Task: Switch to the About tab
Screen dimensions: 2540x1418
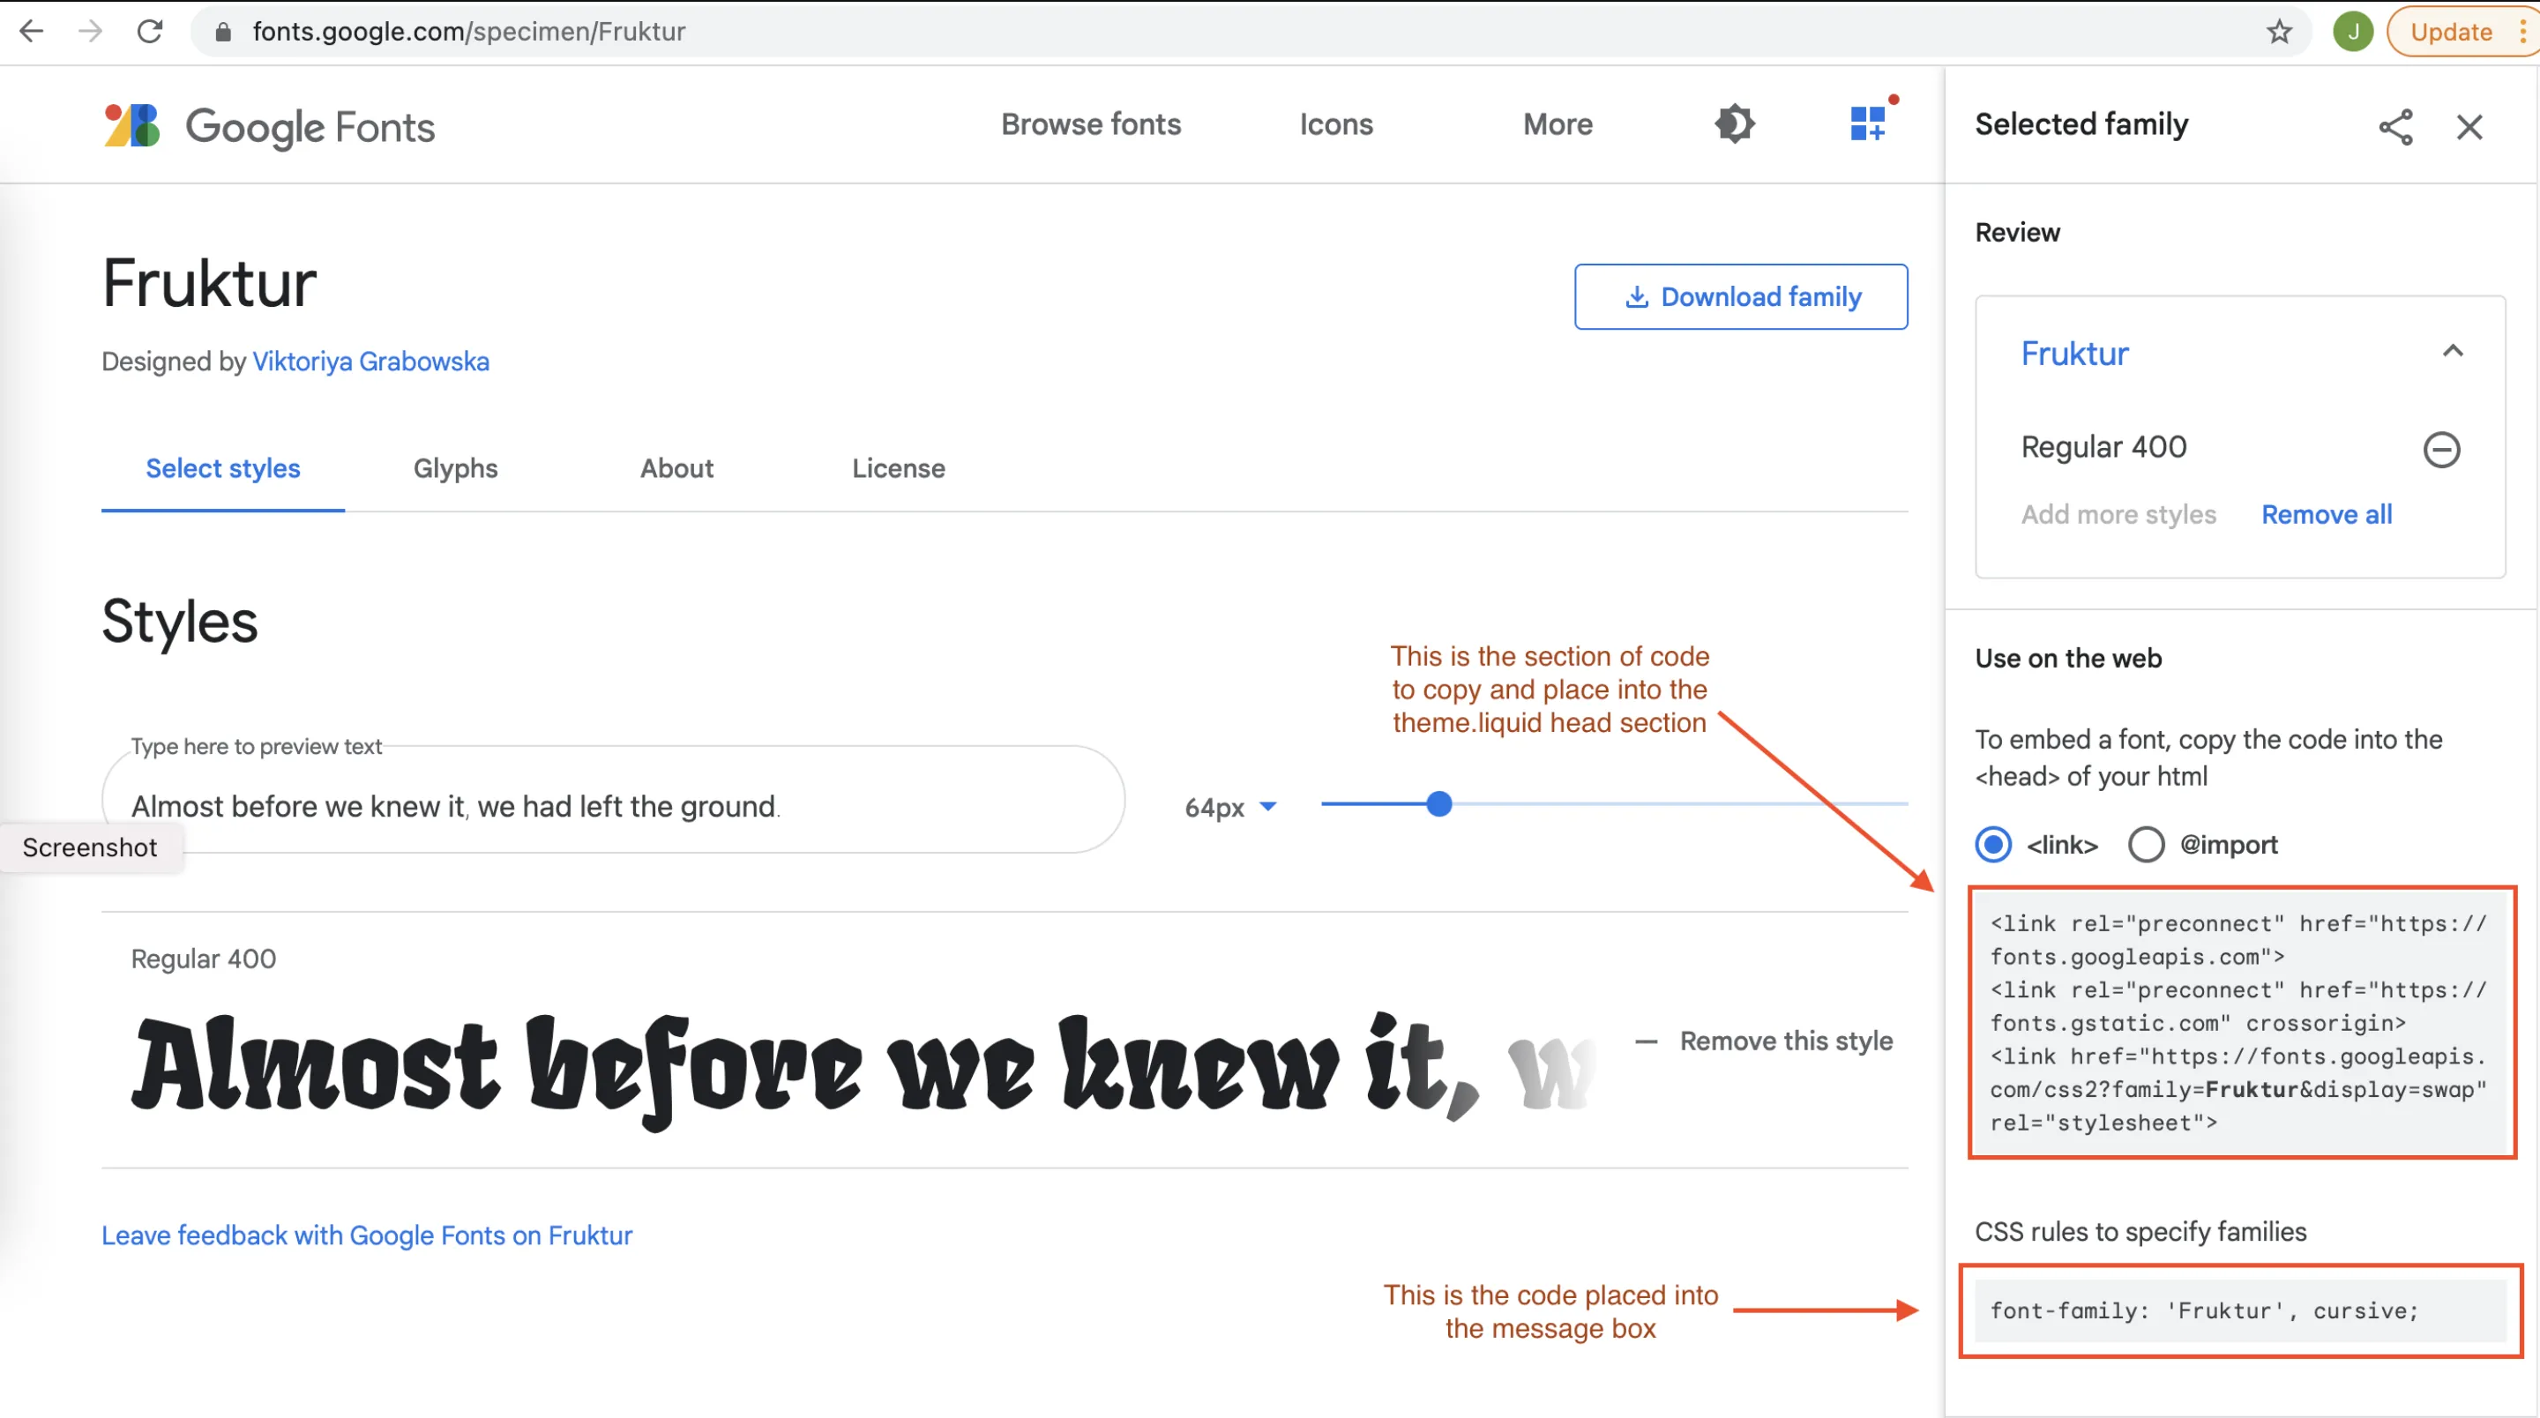Action: pos(676,468)
